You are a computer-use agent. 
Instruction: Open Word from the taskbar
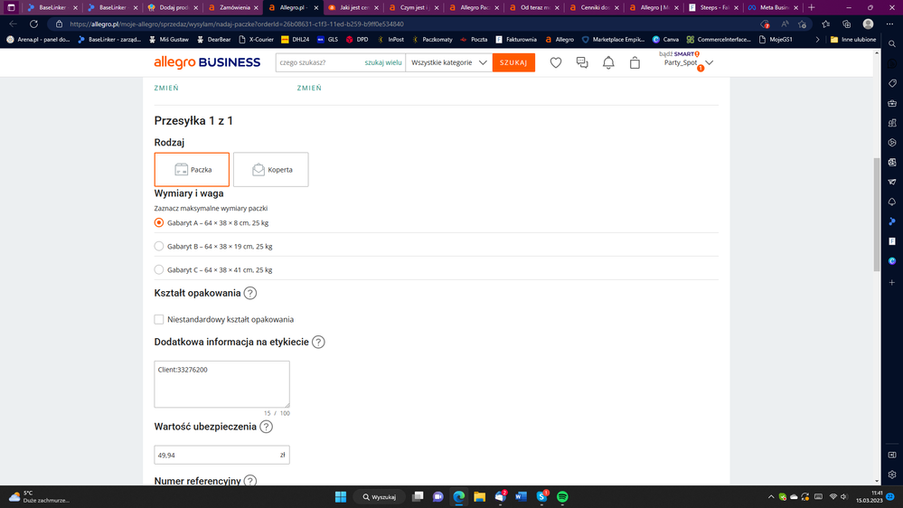pos(522,496)
